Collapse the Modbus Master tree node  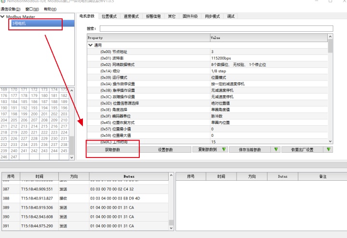(3, 17)
